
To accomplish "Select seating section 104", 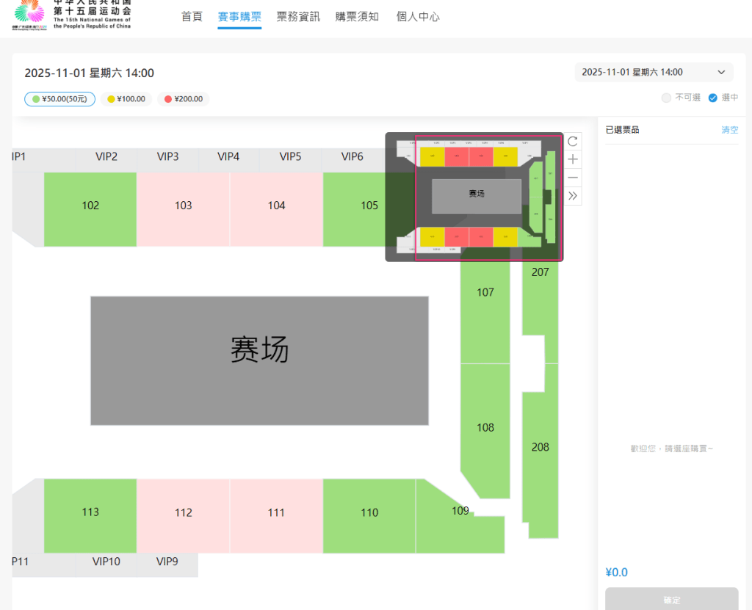I will 276,209.
